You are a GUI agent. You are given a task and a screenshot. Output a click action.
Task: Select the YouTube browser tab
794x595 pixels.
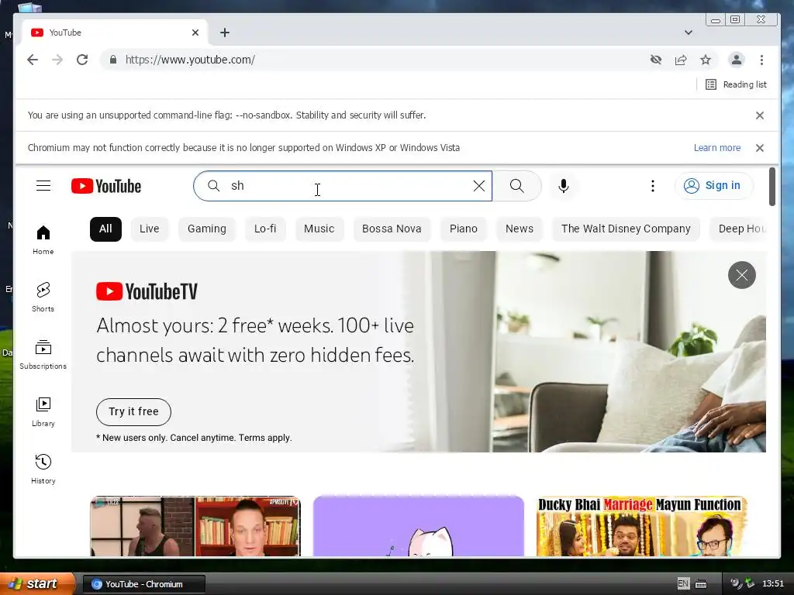pos(115,33)
